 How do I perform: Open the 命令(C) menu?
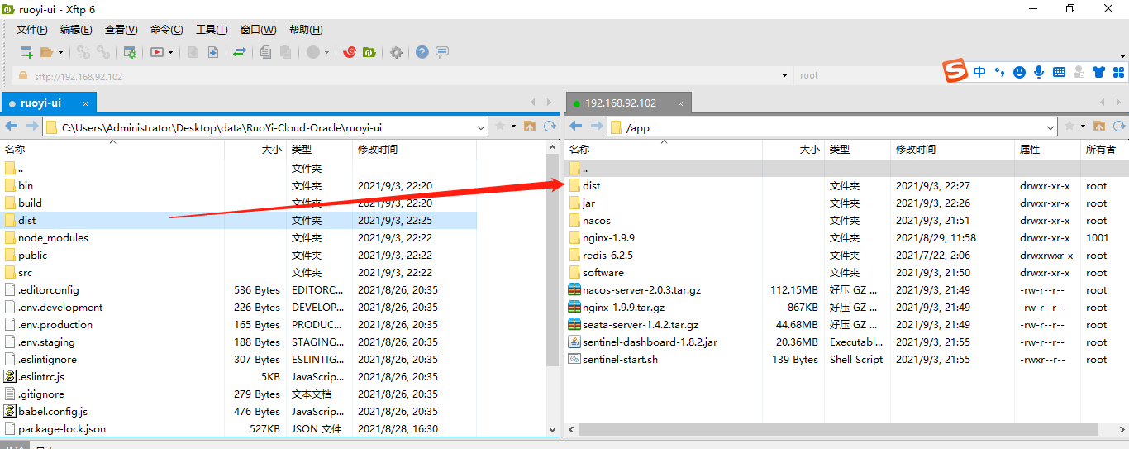[166, 30]
